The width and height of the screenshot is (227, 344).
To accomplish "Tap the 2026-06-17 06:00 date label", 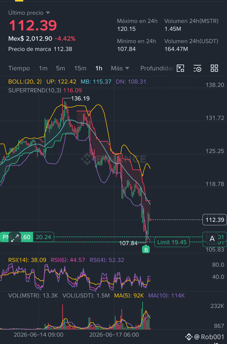I will pyautogui.click(x=114, y=335).
